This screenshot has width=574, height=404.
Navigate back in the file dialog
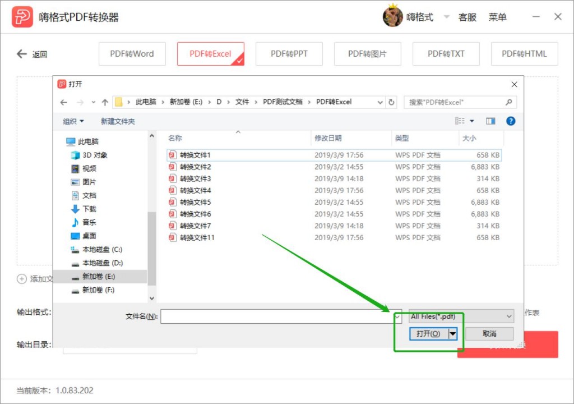[x=64, y=102]
